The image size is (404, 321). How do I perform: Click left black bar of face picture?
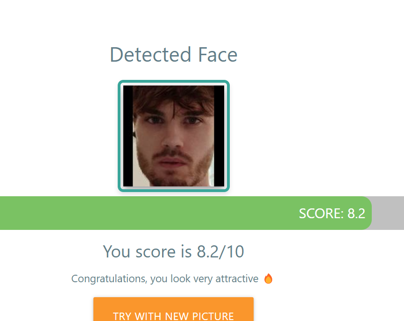coord(128,136)
